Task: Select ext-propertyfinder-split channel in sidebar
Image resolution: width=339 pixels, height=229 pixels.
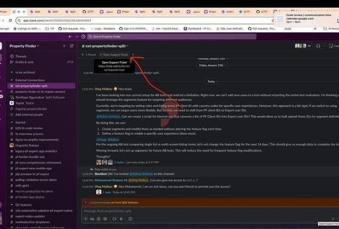Action: 42,86
